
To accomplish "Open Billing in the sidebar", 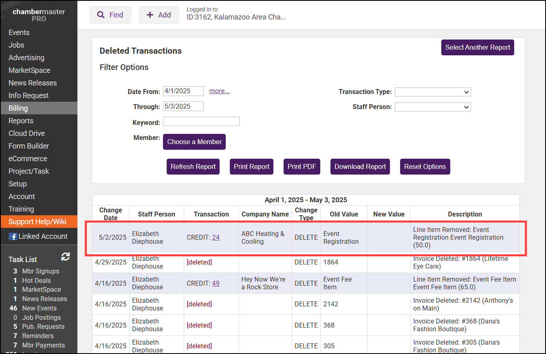I will tap(18, 108).
